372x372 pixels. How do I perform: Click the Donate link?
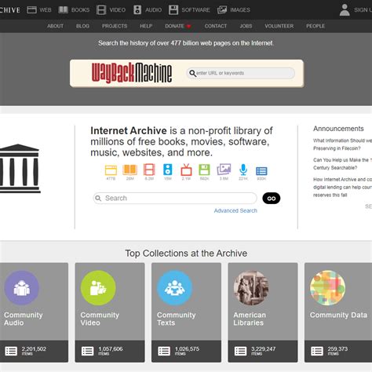174,26
